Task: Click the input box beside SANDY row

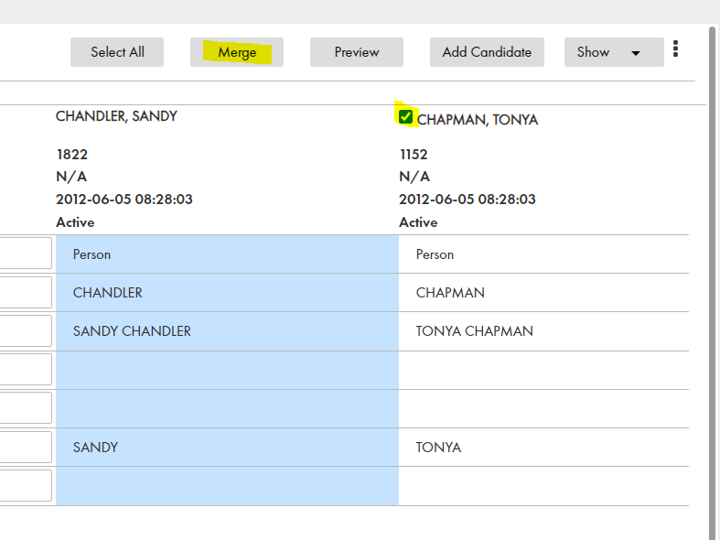Action: [x=26, y=447]
